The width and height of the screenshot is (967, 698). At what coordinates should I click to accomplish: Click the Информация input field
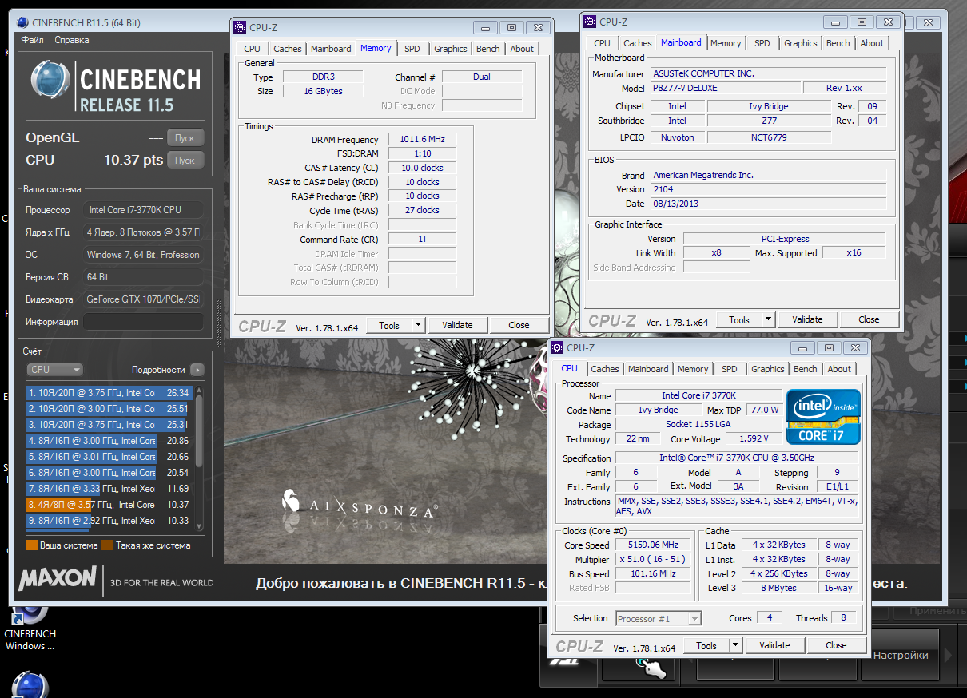tap(143, 322)
